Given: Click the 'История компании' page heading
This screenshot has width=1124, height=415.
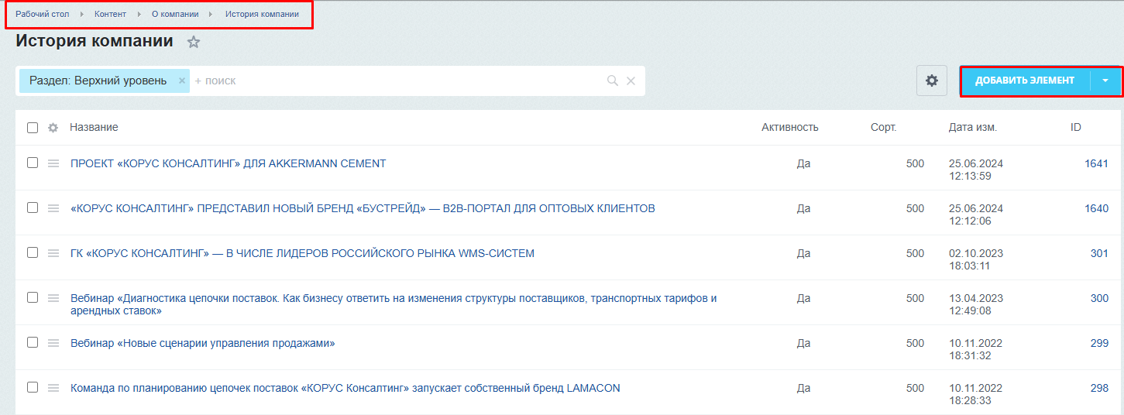Looking at the screenshot, I should (x=95, y=41).
